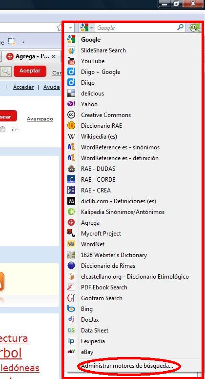Click the orange RSS feed icon
205x379 pixels.
1,282
